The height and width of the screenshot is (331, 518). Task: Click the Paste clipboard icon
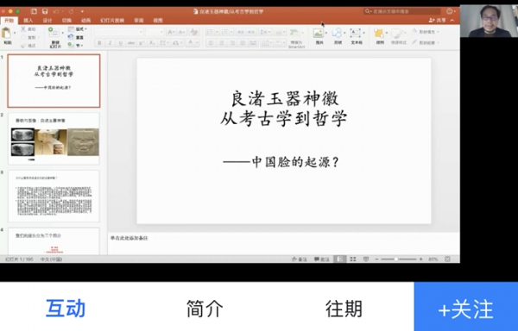7,34
